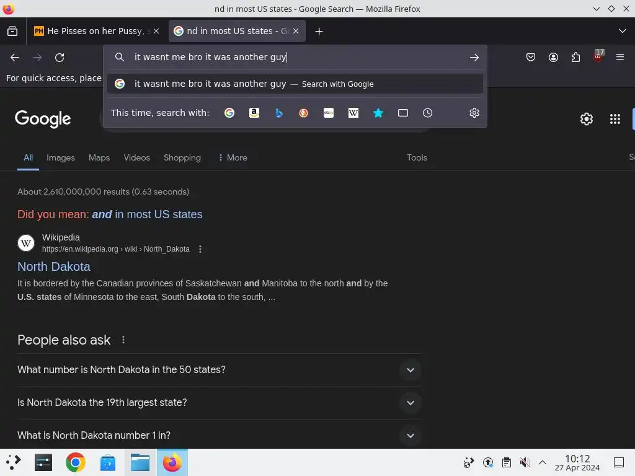The height and width of the screenshot is (476, 635).
Task: Open Firefox account icon
Action: (553, 58)
